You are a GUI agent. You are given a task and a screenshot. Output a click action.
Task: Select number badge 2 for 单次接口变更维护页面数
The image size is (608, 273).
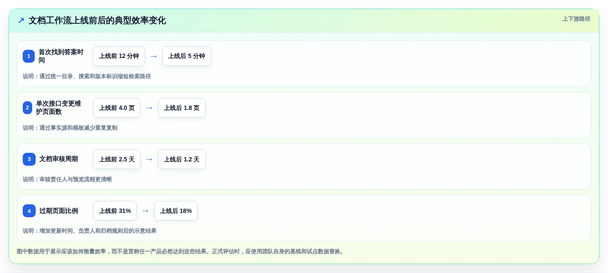coord(27,108)
